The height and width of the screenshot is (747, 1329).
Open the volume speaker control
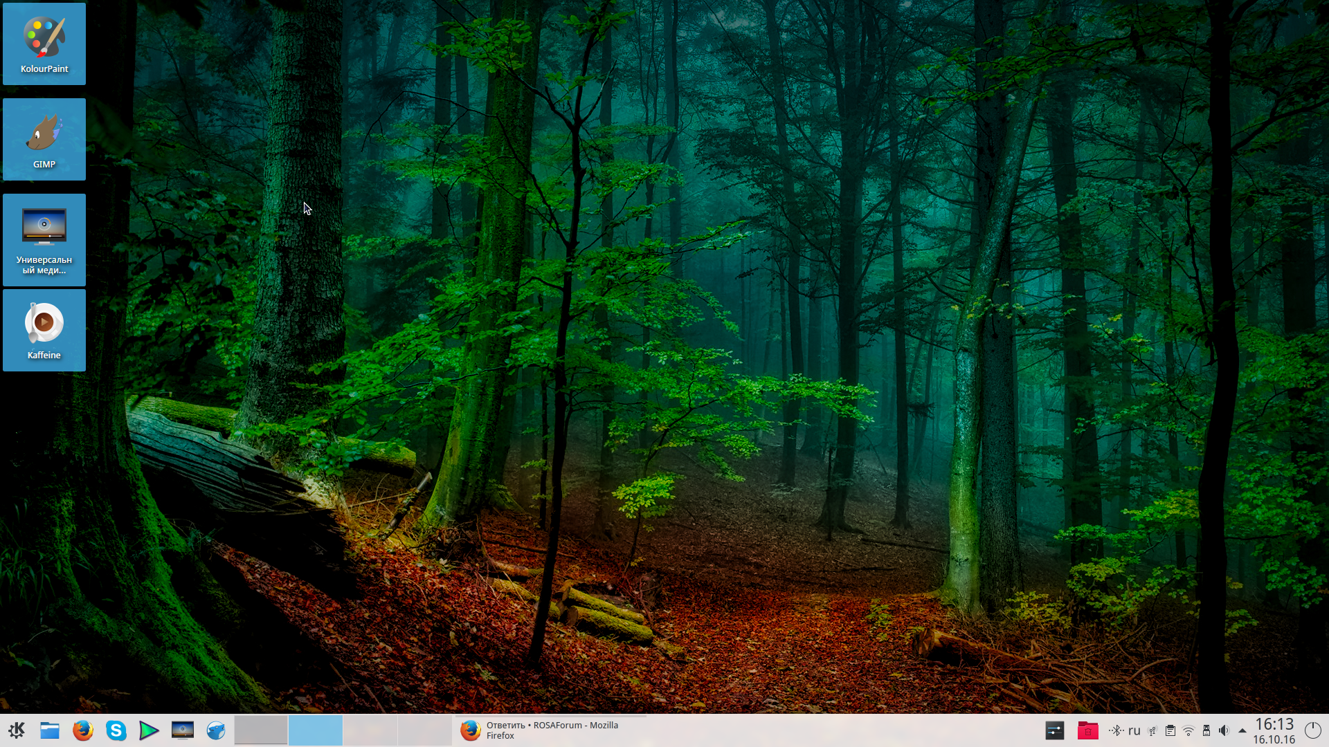click(1224, 730)
